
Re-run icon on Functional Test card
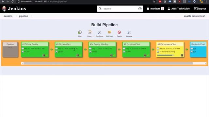148,55
